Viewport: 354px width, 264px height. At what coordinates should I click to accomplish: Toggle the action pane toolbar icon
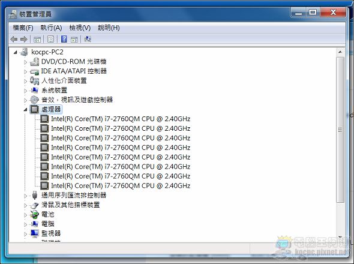coord(74,40)
